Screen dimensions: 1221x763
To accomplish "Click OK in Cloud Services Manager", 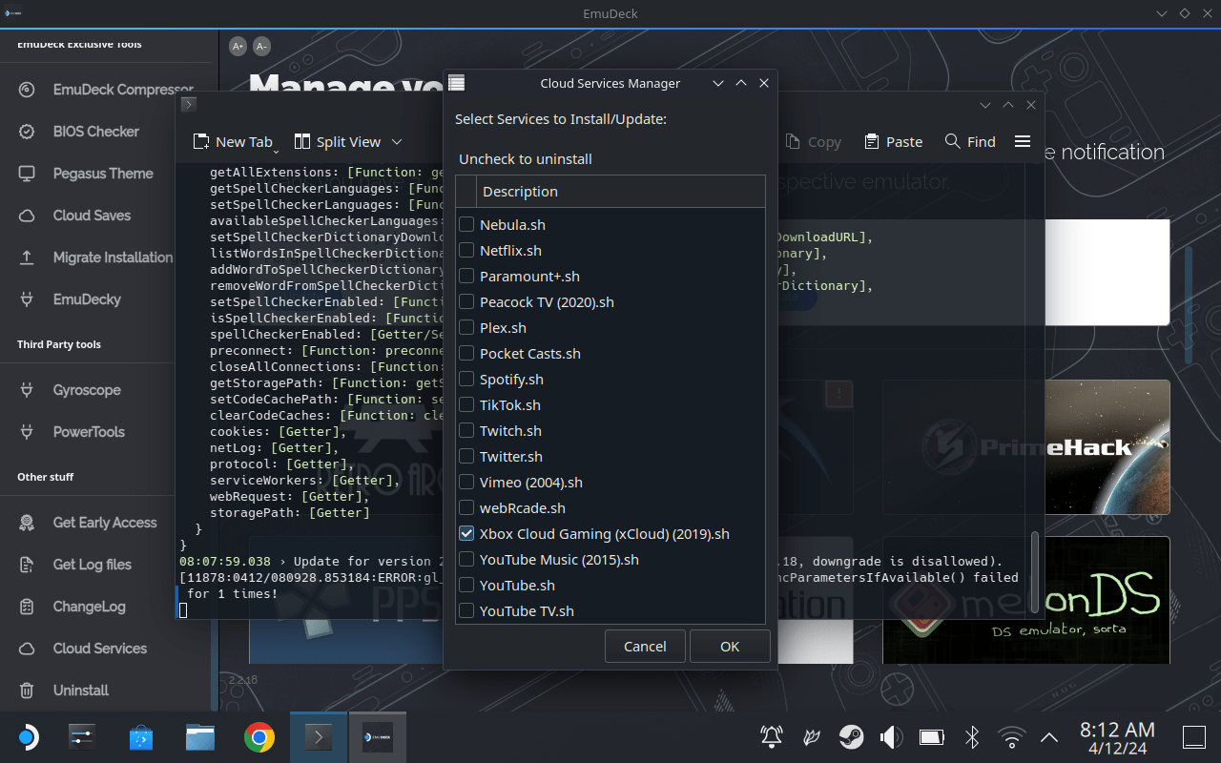I will point(730,646).
